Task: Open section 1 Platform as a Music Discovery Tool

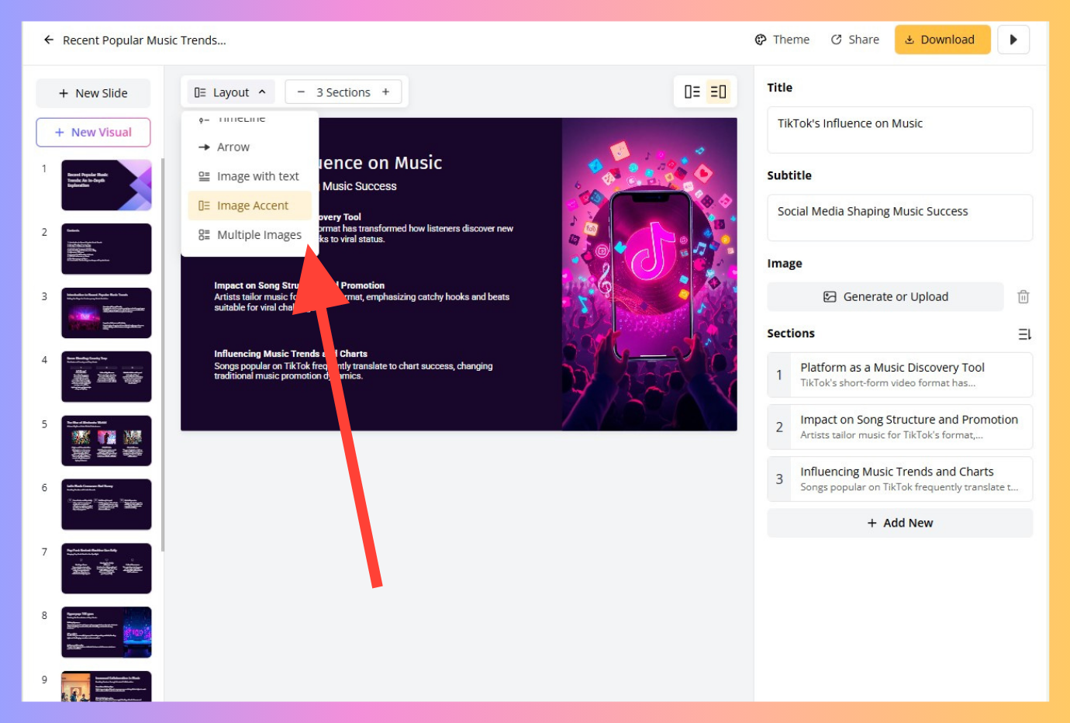Action: click(x=899, y=375)
